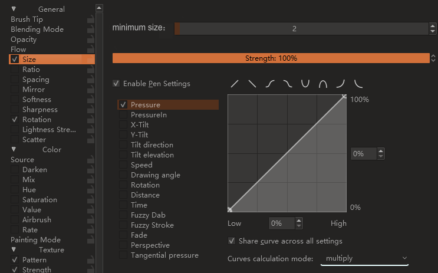The image size is (438, 273).
Task: Collapse the General category
Action: (x=14, y=9)
